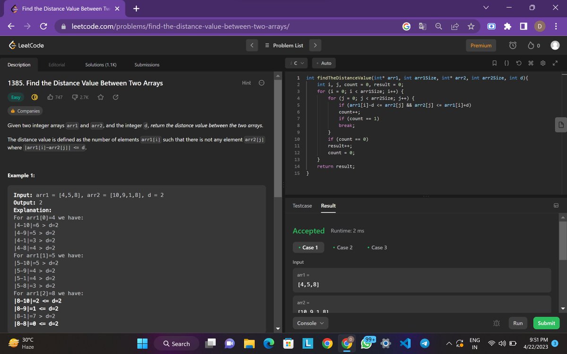Click the Easy difficulty tag
The height and width of the screenshot is (354, 567).
pos(16,97)
